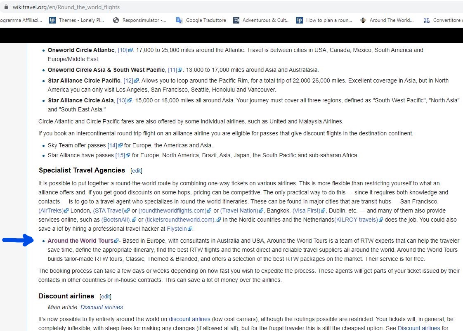
Task: Open reference link [13] for Star Alliance Circle Asia
Action: point(122,100)
